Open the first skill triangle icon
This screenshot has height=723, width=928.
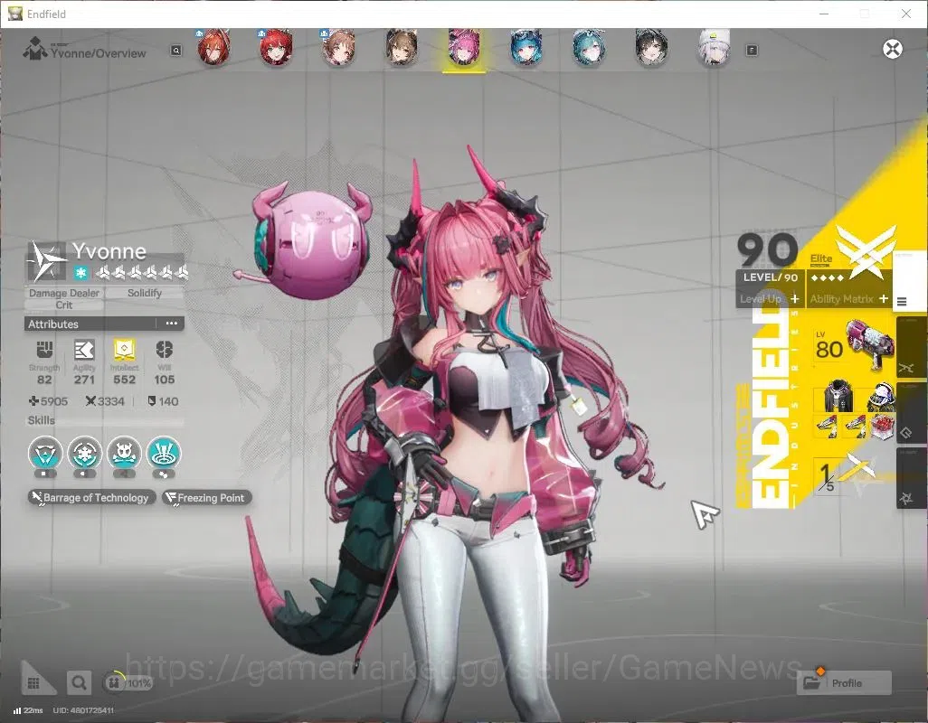pos(45,454)
